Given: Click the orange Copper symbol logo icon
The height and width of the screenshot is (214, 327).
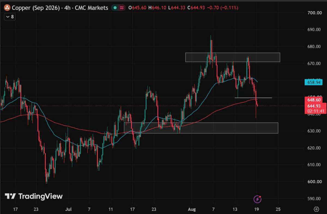Looking at the screenshot, I should 7,8.
